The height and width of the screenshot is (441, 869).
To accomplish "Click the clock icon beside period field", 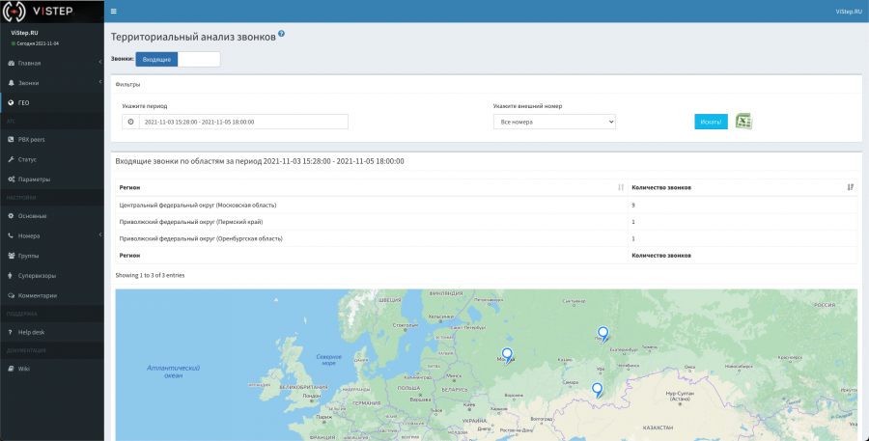I will (x=130, y=122).
